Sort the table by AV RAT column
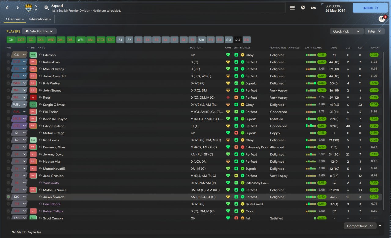The width and height of the screenshot is (391, 238). tap(375, 48)
